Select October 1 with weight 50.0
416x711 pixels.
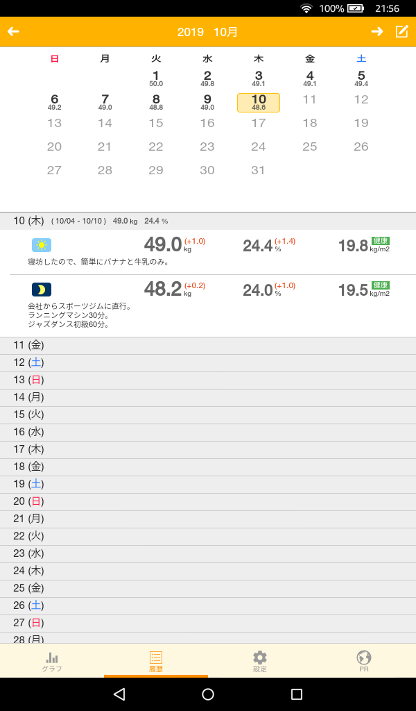pos(156,78)
